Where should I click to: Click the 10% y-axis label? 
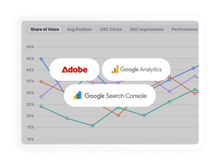coord(30,140)
